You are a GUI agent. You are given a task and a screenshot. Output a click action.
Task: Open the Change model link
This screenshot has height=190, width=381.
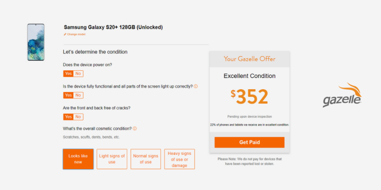click(x=76, y=34)
